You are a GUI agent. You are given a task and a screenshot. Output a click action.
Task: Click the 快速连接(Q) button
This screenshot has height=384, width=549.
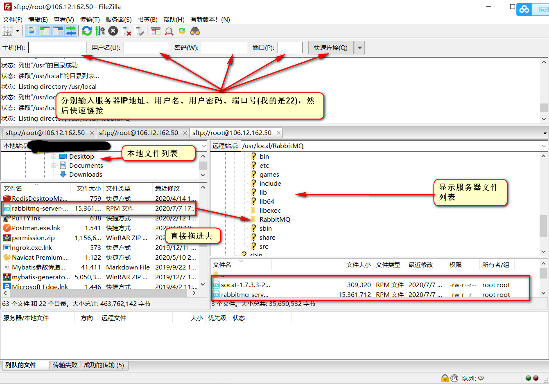coord(331,47)
